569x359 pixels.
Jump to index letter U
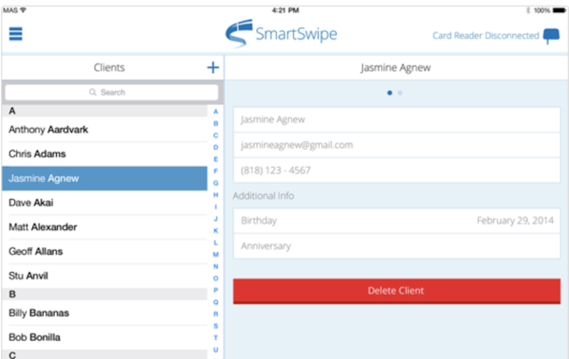[x=215, y=350]
